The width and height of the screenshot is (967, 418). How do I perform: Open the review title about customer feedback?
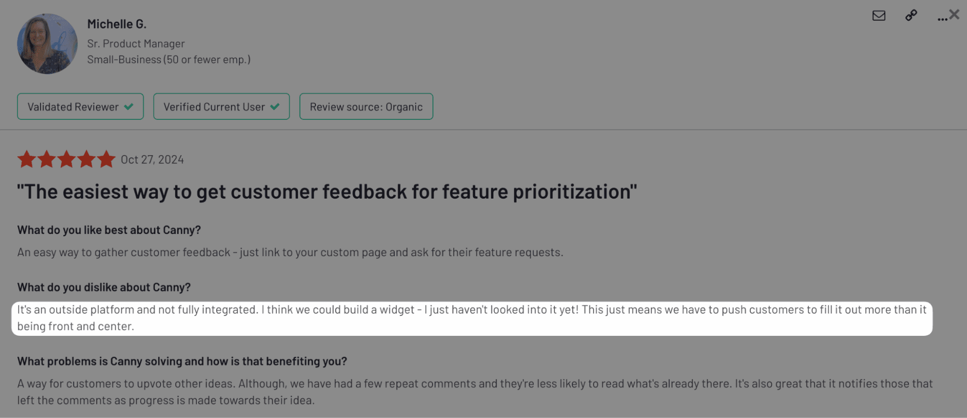[x=327, y=191]
